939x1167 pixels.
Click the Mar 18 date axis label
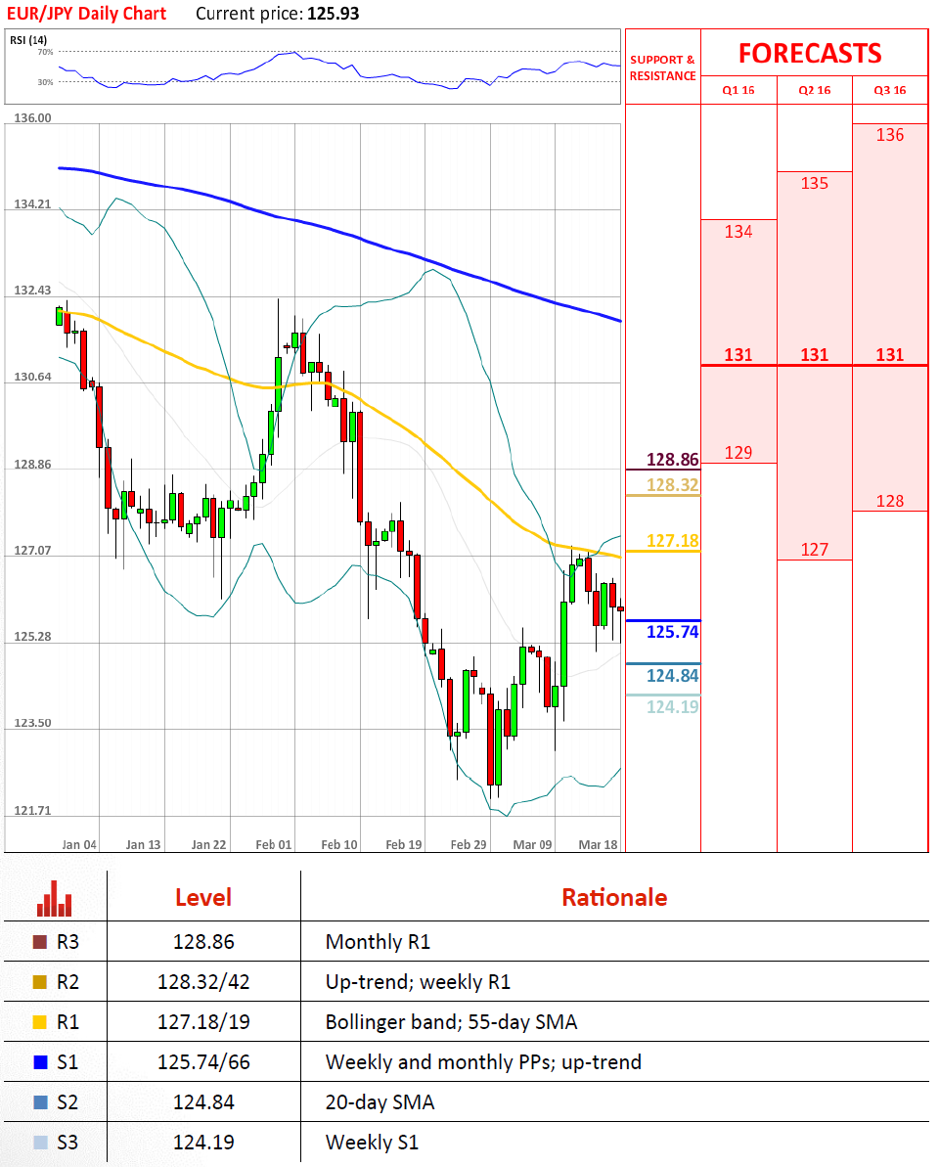[x=599, y=845]
